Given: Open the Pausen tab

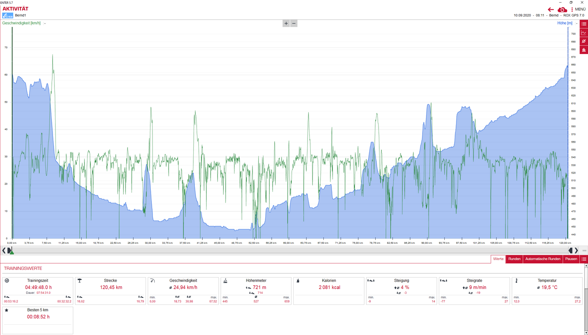Looking at the screenshot, I should [x=571, y=259].
